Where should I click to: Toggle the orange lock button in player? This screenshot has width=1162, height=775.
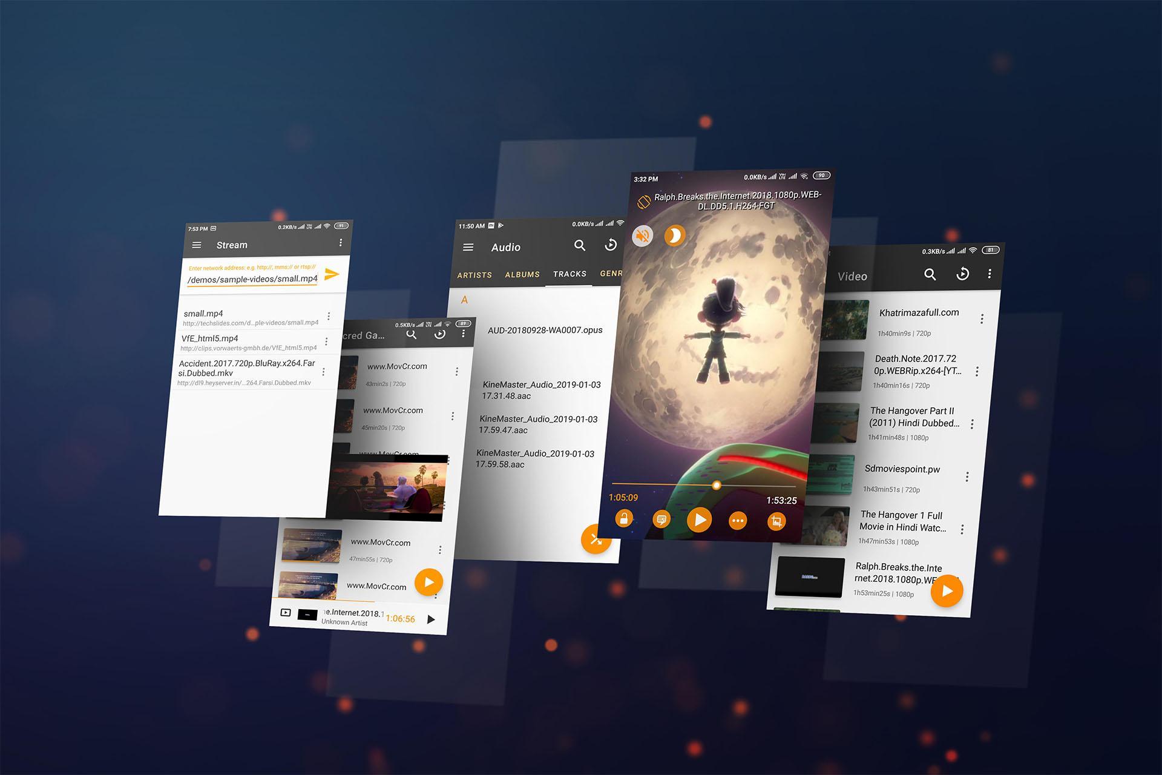(623, 519)
